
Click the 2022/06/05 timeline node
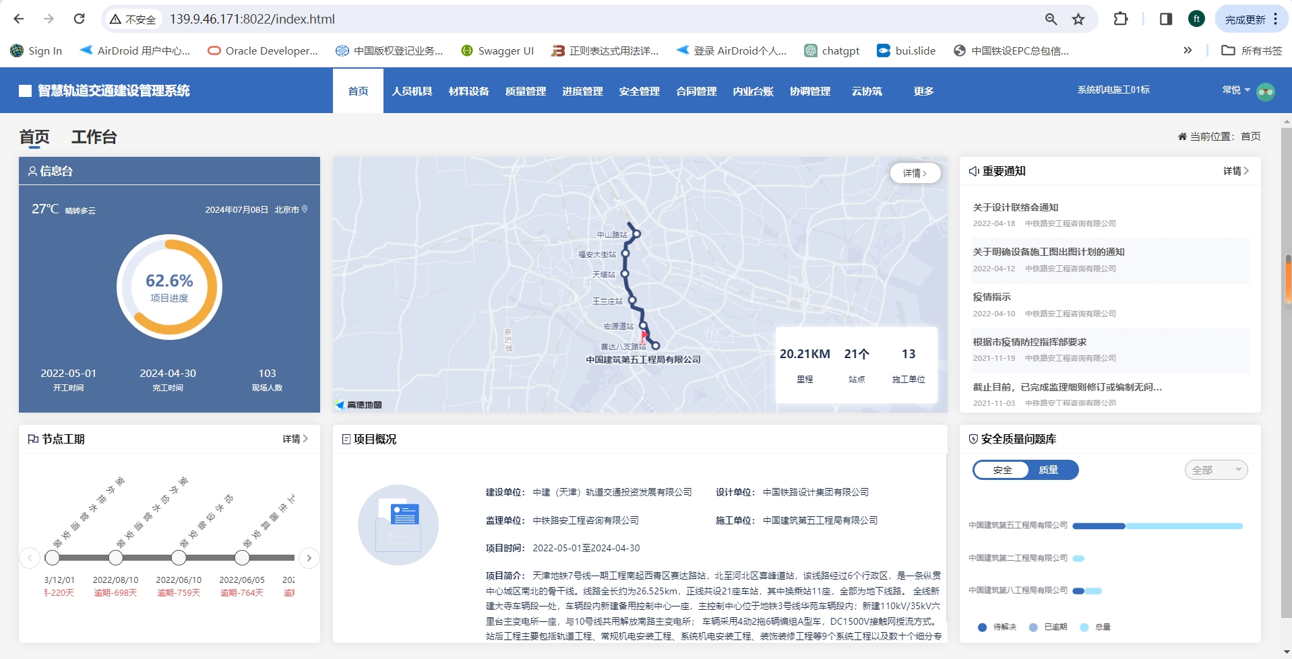coord(242,557)
